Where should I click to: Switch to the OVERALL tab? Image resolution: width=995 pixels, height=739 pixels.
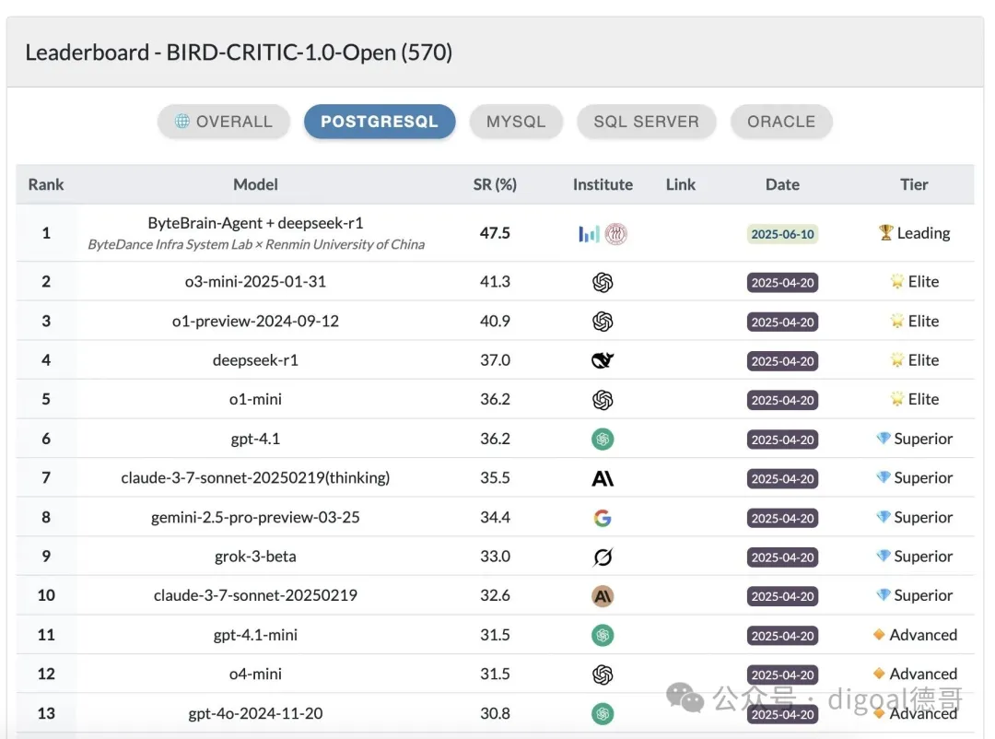[x=224, y=122]
